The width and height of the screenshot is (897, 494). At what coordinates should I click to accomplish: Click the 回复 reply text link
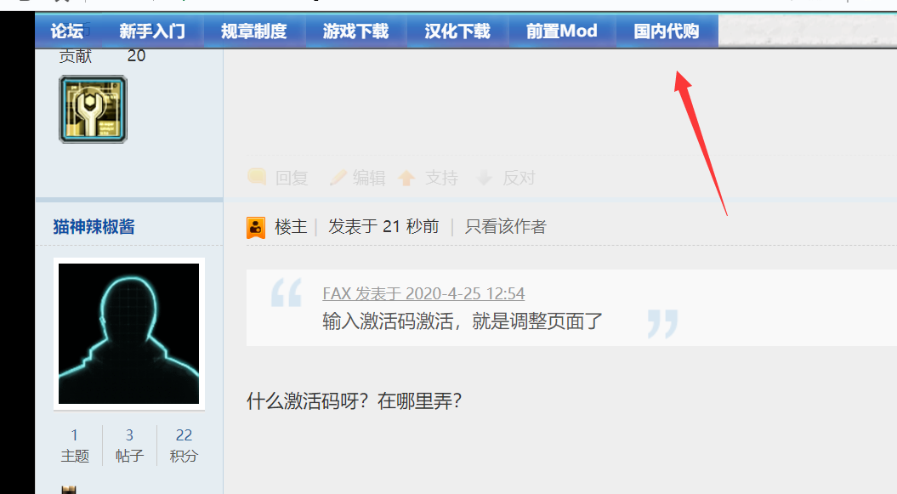point(292,178)
